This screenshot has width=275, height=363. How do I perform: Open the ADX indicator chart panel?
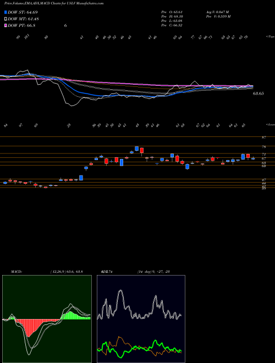point(141,319)
